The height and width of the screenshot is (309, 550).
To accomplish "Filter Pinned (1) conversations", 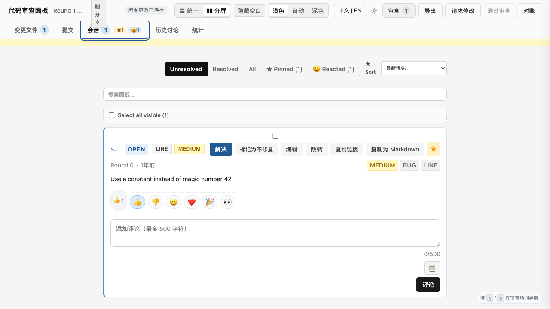I will click(x=284, y=69).
